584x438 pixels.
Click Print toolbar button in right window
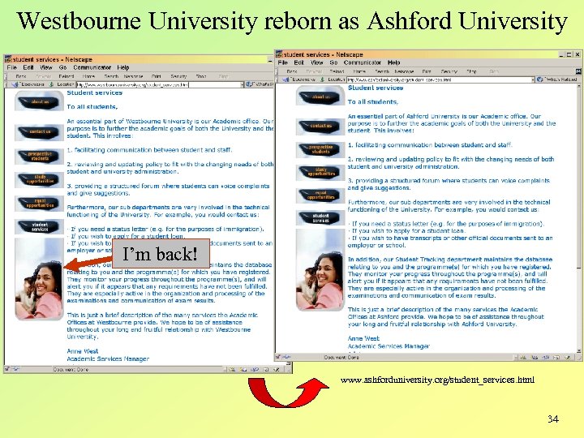click(x=427, y=71)
